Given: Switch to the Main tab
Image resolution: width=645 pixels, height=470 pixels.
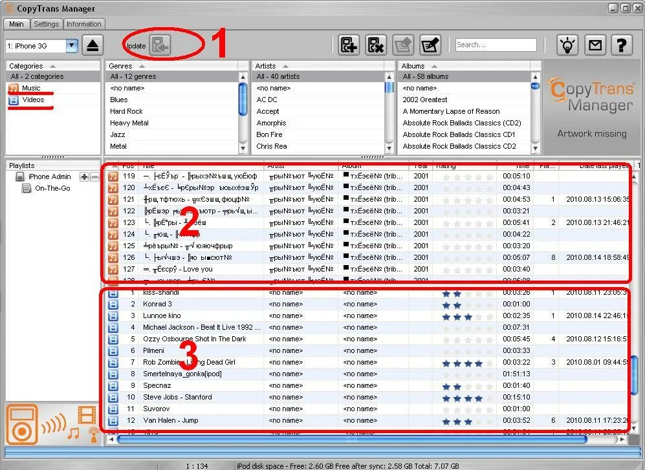Looking at the screenshot, I should (x=16, y=24).
